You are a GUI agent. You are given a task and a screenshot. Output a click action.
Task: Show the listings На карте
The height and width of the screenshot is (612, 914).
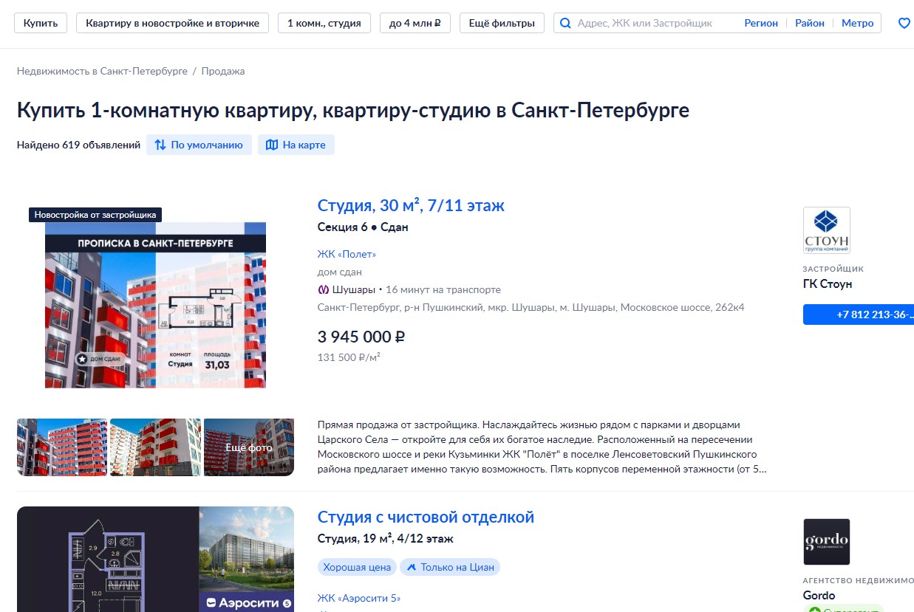296,145
